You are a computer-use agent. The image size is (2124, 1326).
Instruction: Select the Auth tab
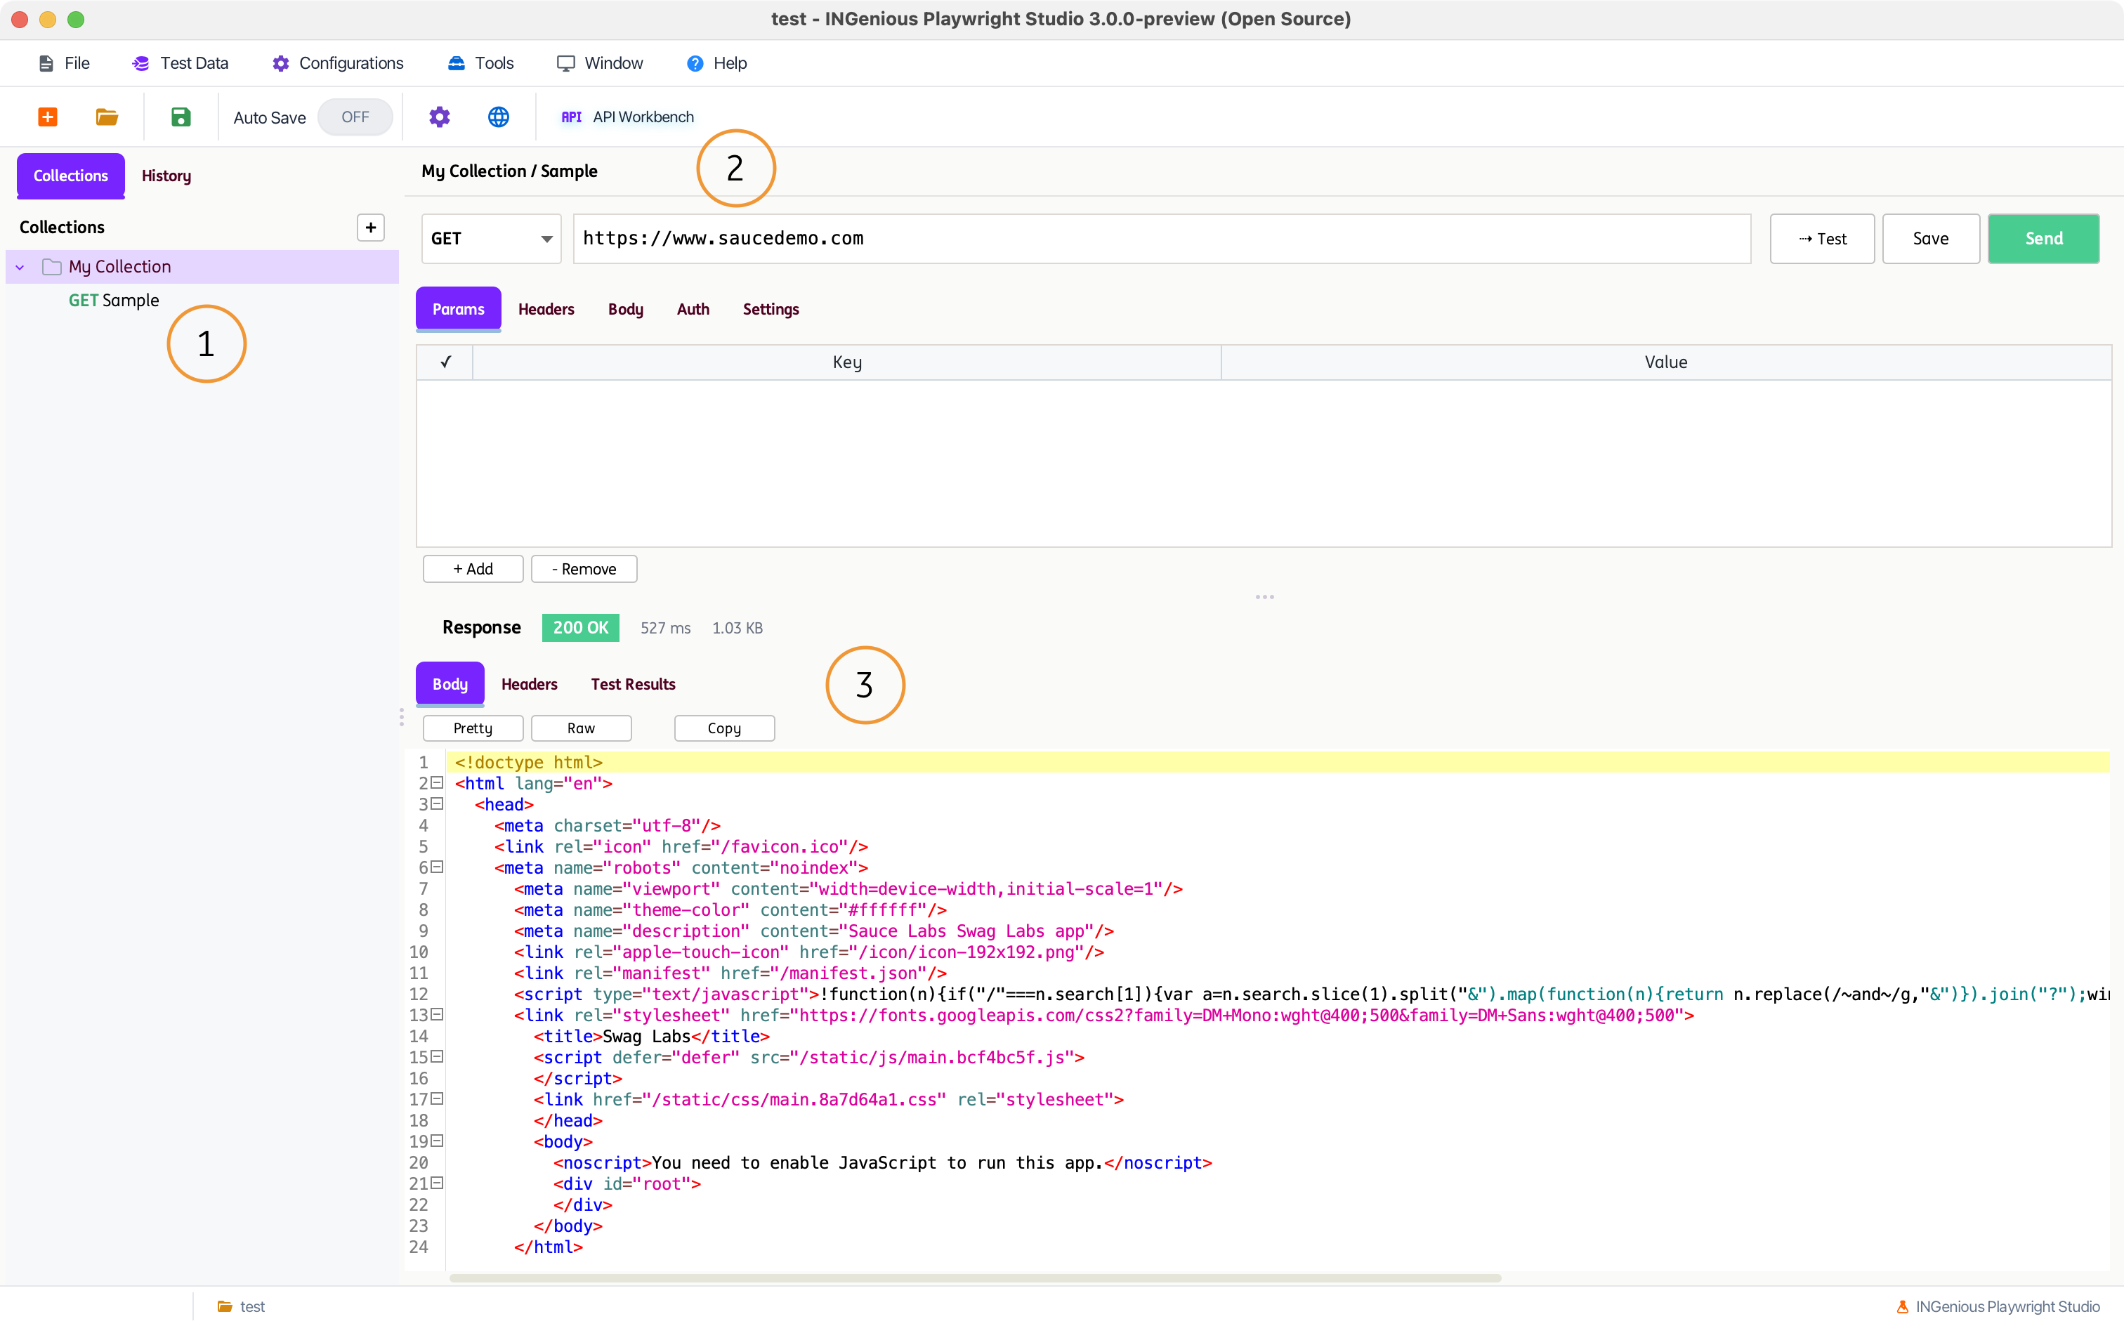(693, 309)
